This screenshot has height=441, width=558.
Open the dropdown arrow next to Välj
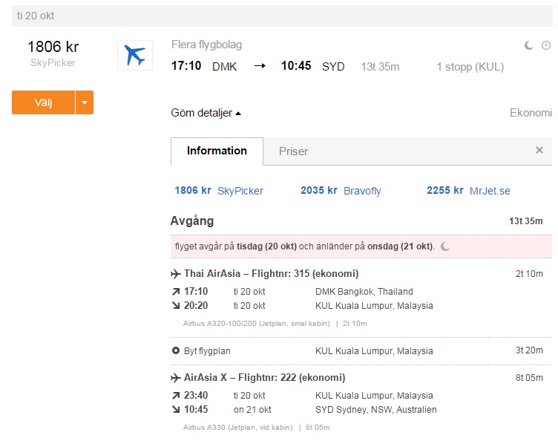coord(85,102)
